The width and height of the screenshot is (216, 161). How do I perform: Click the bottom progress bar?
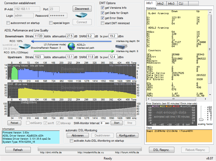(x=90, y=149)
